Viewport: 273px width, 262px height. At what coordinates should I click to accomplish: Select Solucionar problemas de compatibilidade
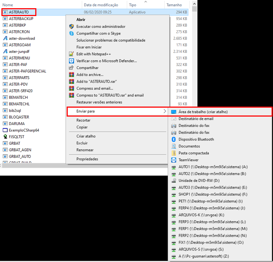[117, 40]
